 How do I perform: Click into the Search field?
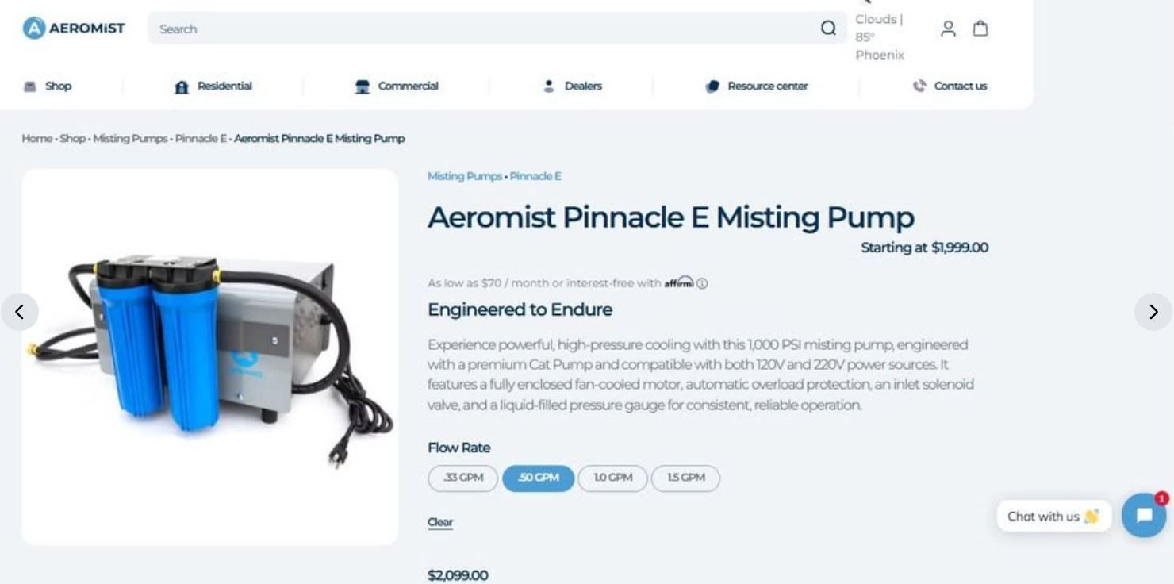coord(476,29)
